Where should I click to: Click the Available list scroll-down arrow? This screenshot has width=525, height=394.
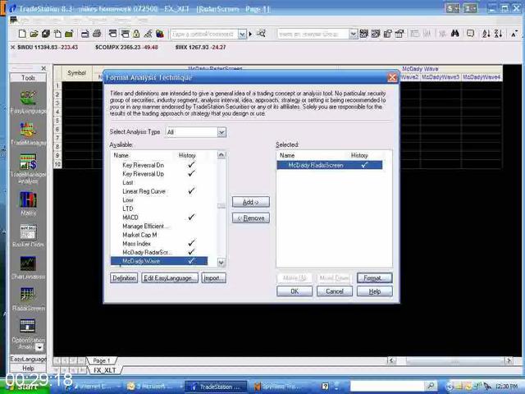click(221, 263)
